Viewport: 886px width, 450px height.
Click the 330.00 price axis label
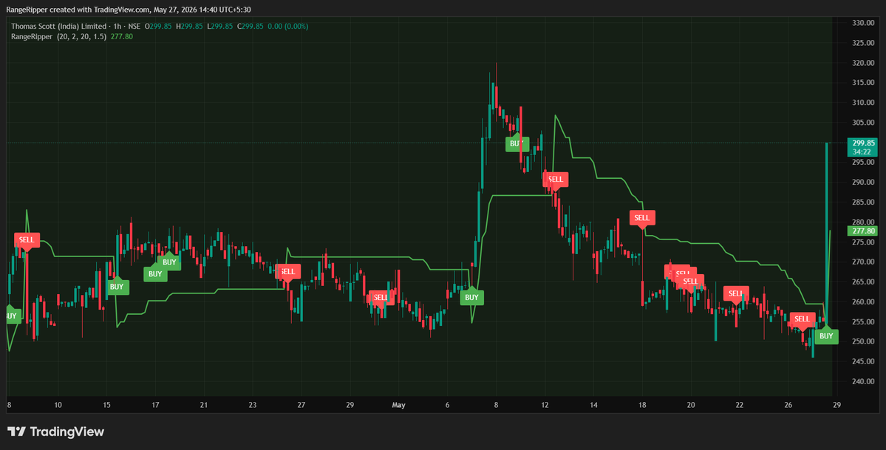pyautogui.click(x=863, y=23)
